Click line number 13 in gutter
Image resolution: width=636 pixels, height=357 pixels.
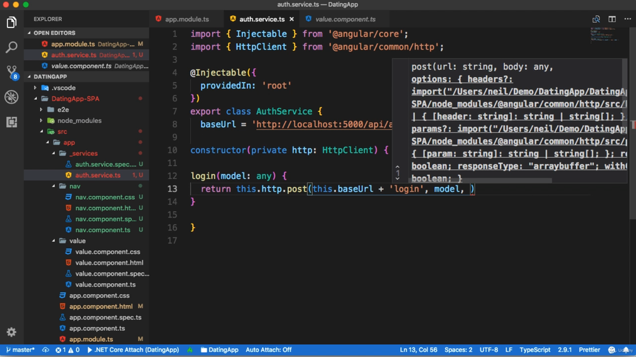click(172, 188)
